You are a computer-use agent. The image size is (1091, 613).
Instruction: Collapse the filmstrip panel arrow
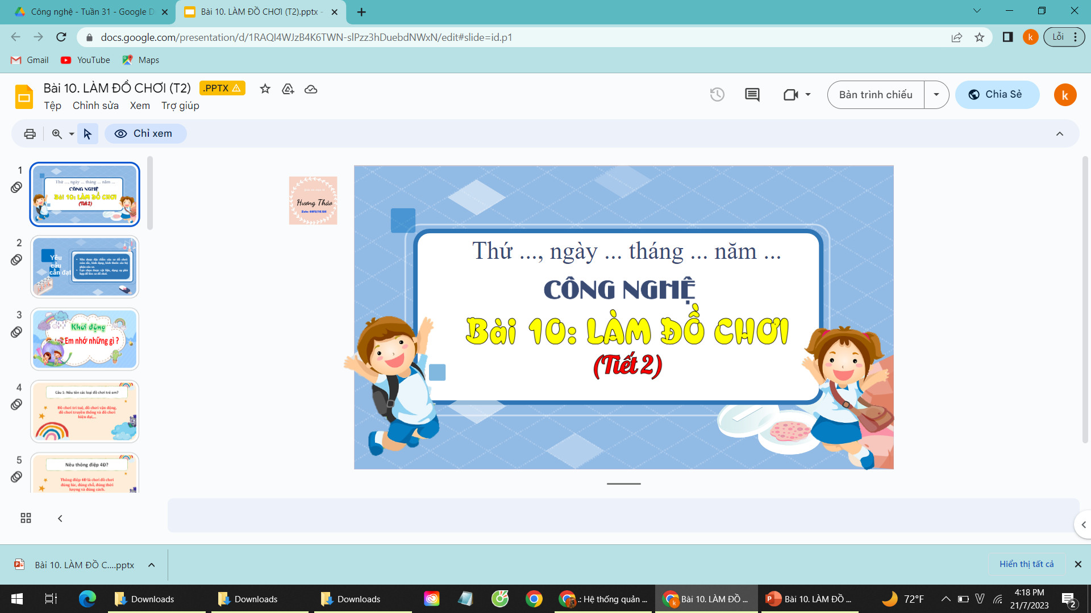tap(60, 518)
